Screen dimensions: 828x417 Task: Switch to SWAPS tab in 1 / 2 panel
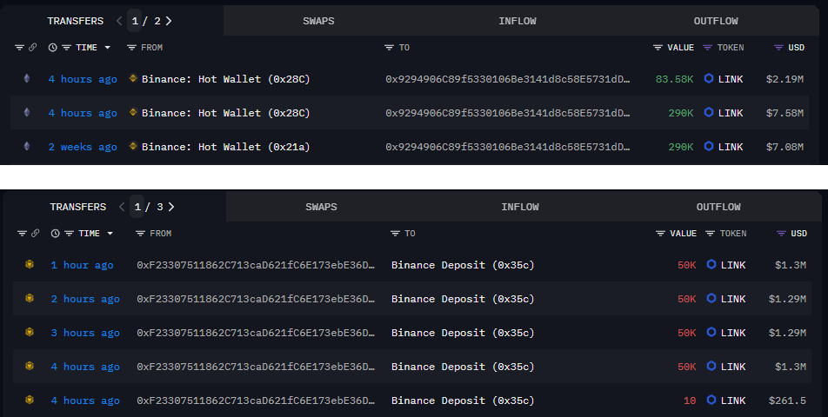pos(318,21)
